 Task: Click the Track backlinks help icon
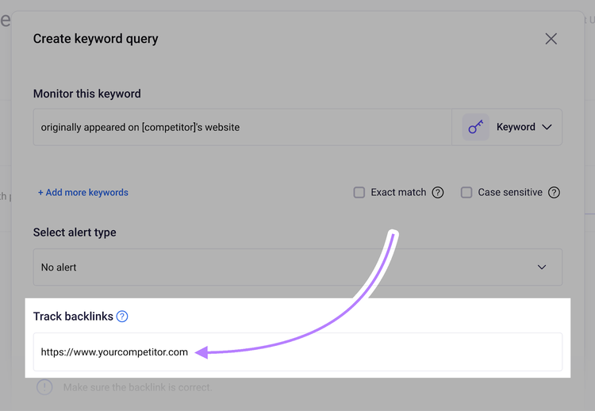pyautogui.click(x=122, y=316)
